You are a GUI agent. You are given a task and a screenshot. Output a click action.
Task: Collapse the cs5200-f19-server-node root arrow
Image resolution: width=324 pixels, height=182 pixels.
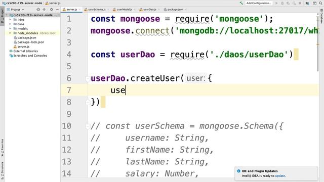[7, 15]
